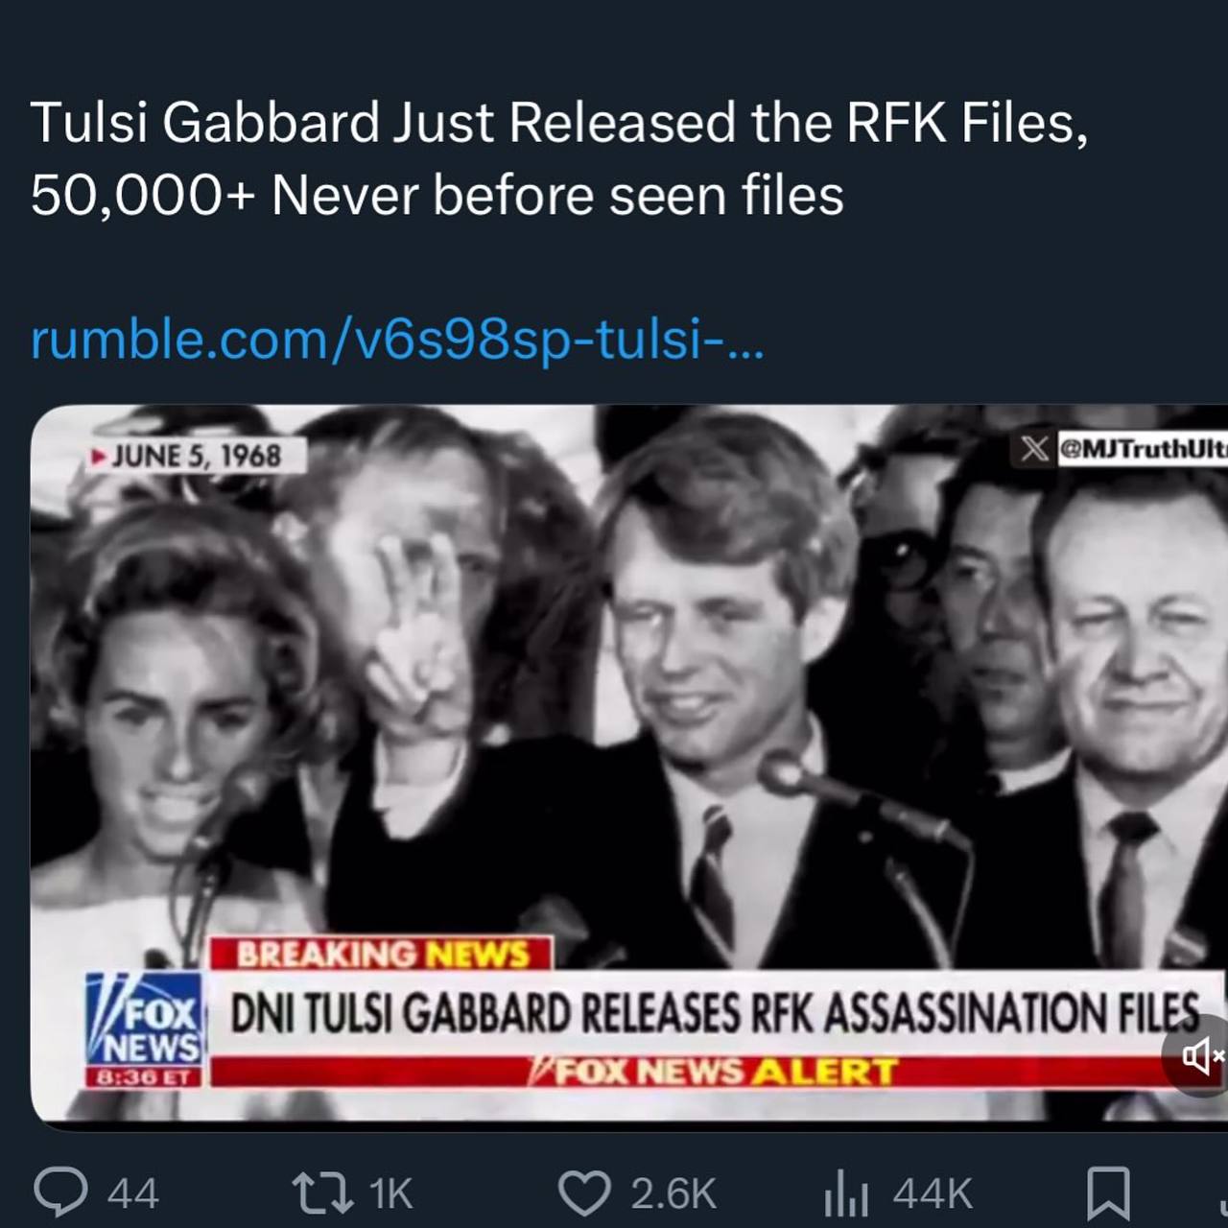Bookmark this post
This screenshot has width=1228, height=1228.
click(1108, 1193)
